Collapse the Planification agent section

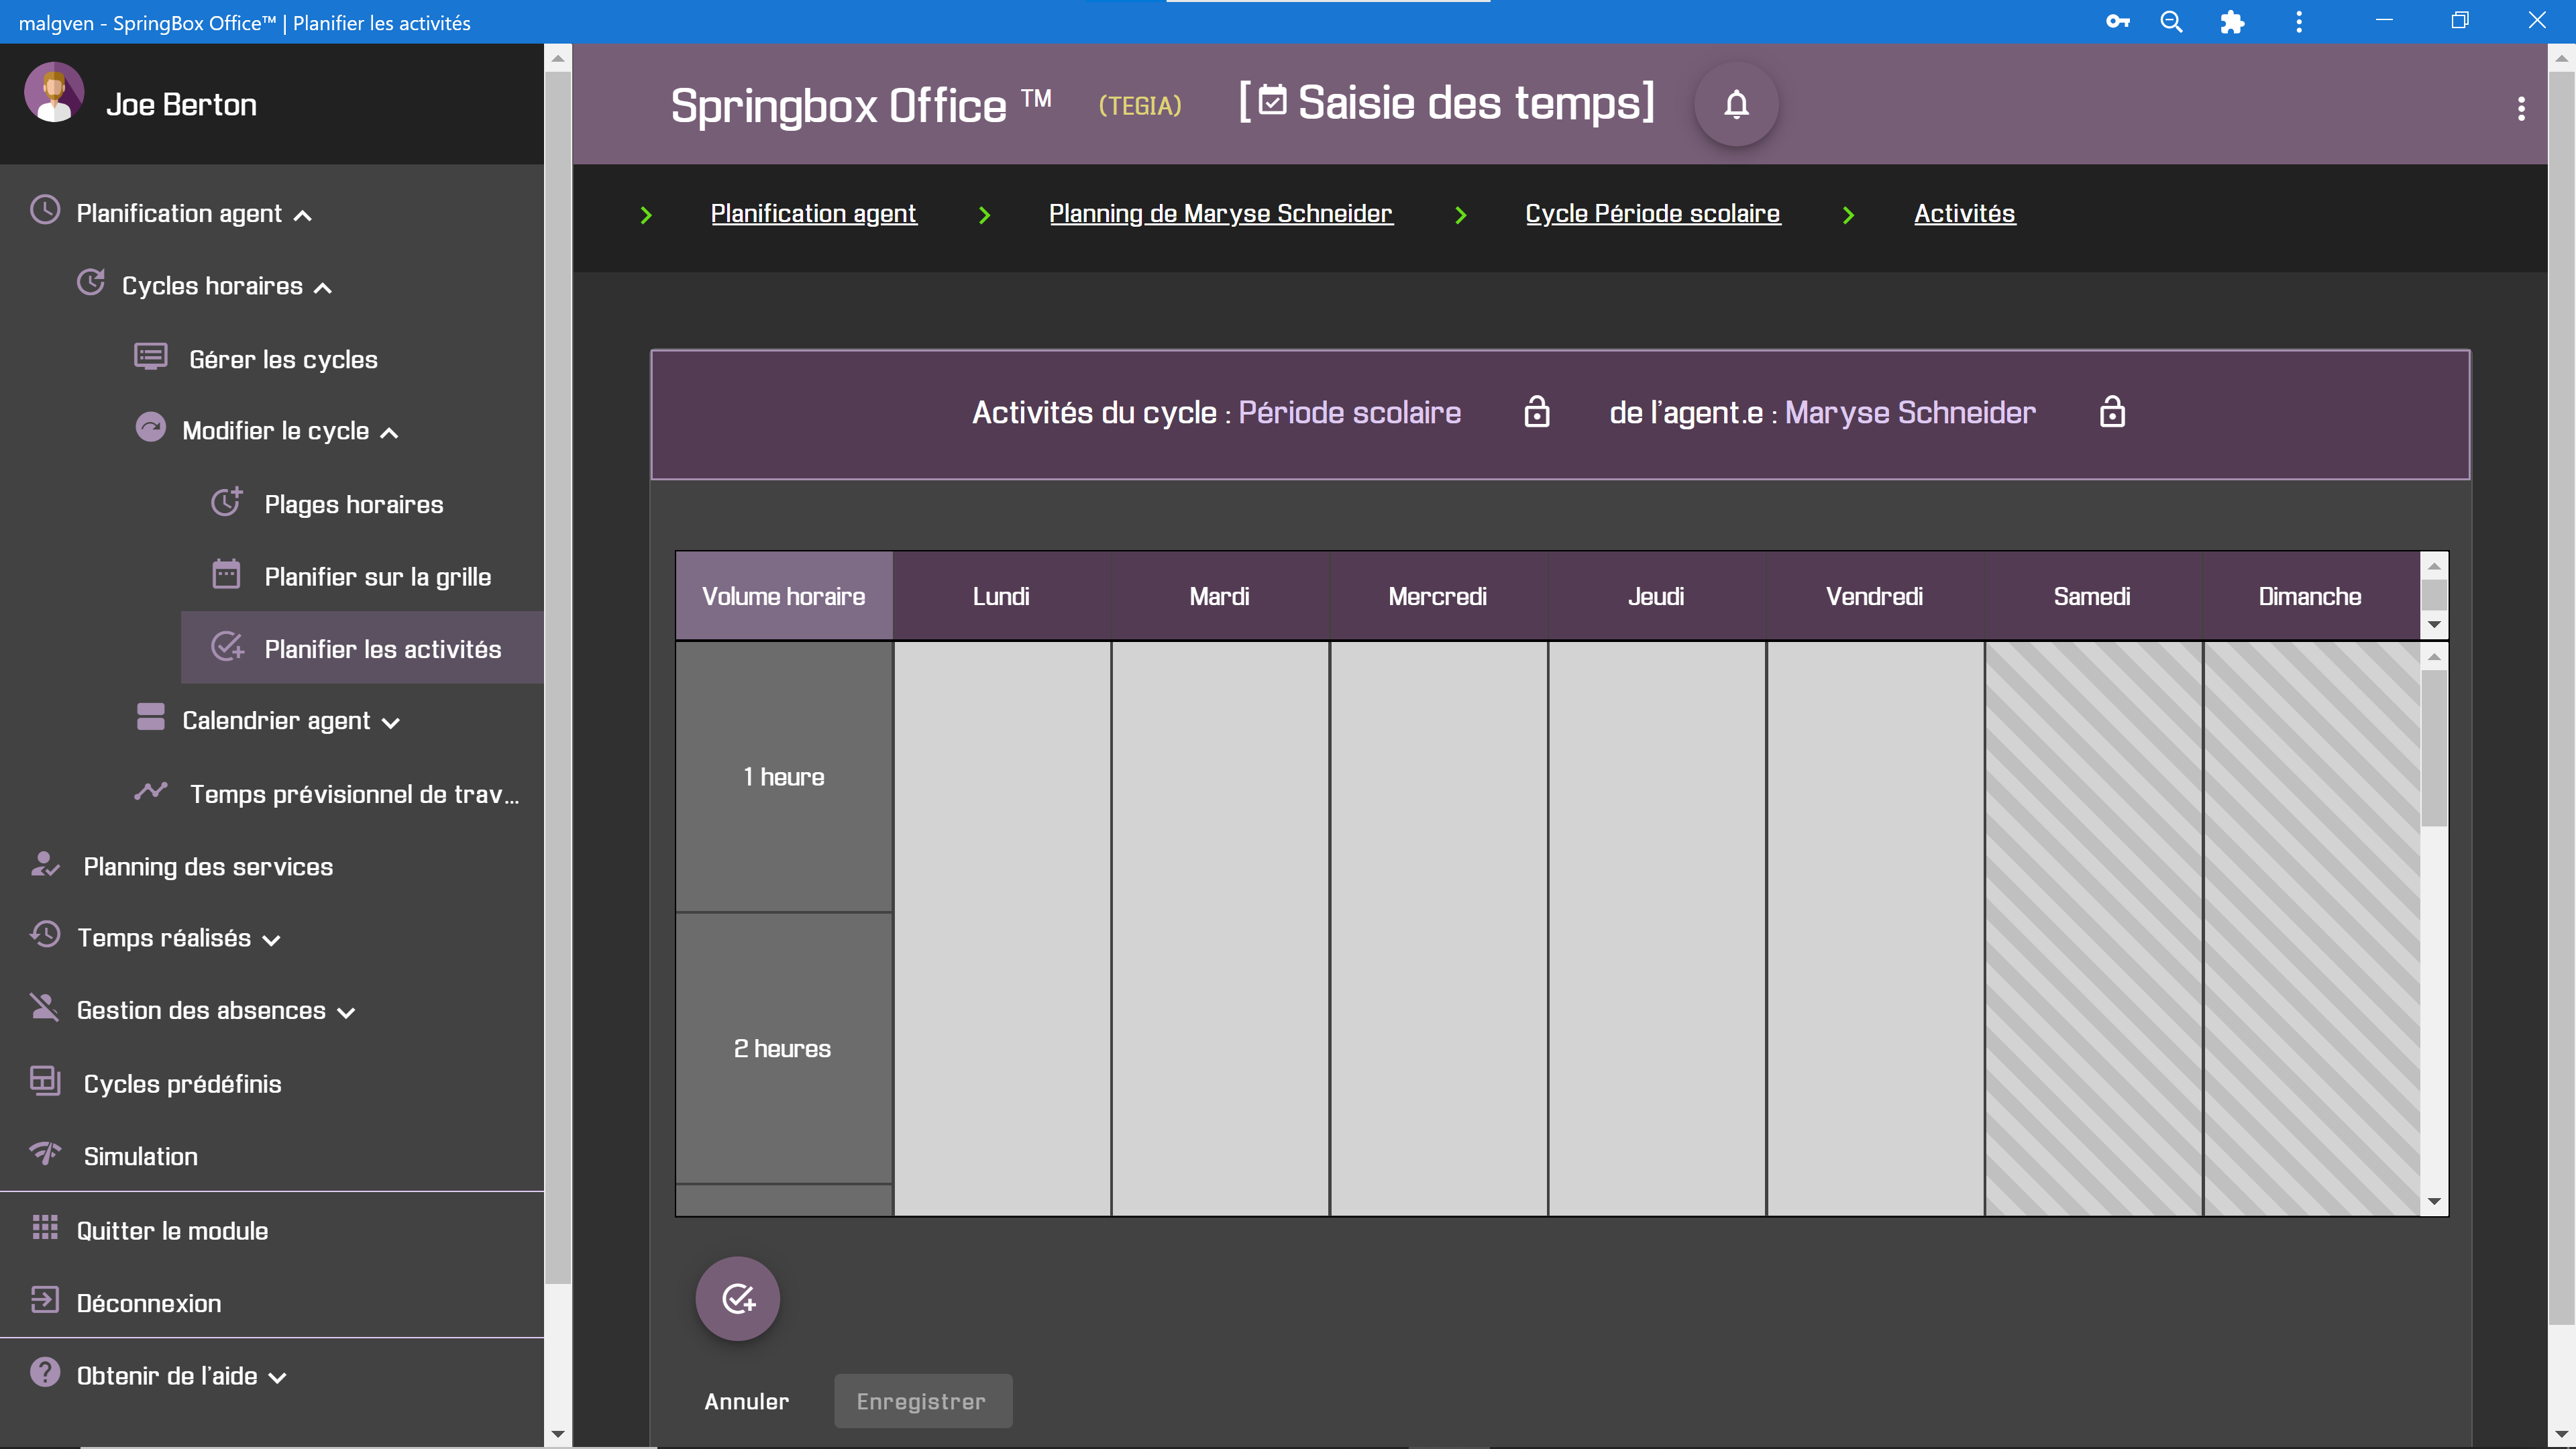303,215
